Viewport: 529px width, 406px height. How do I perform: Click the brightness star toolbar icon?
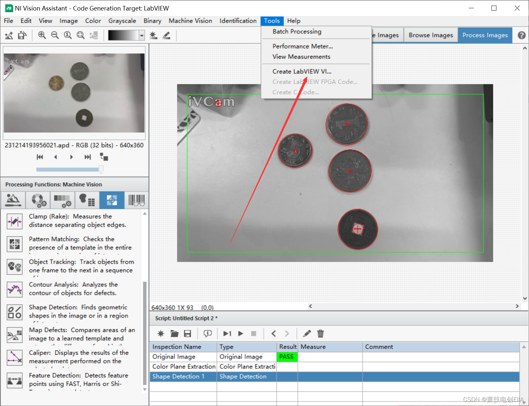tap(153, 35)
